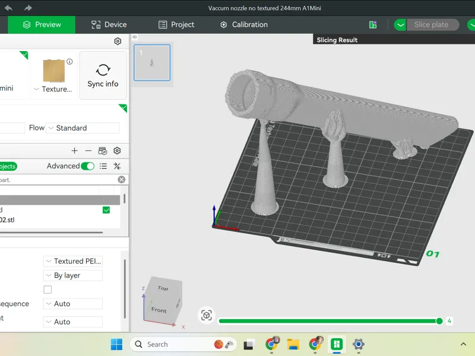The width and height of the screenshot is (475, 356).
Task: Open the Textured PEI plate dropdown
Action: click(x=73, y=261)
